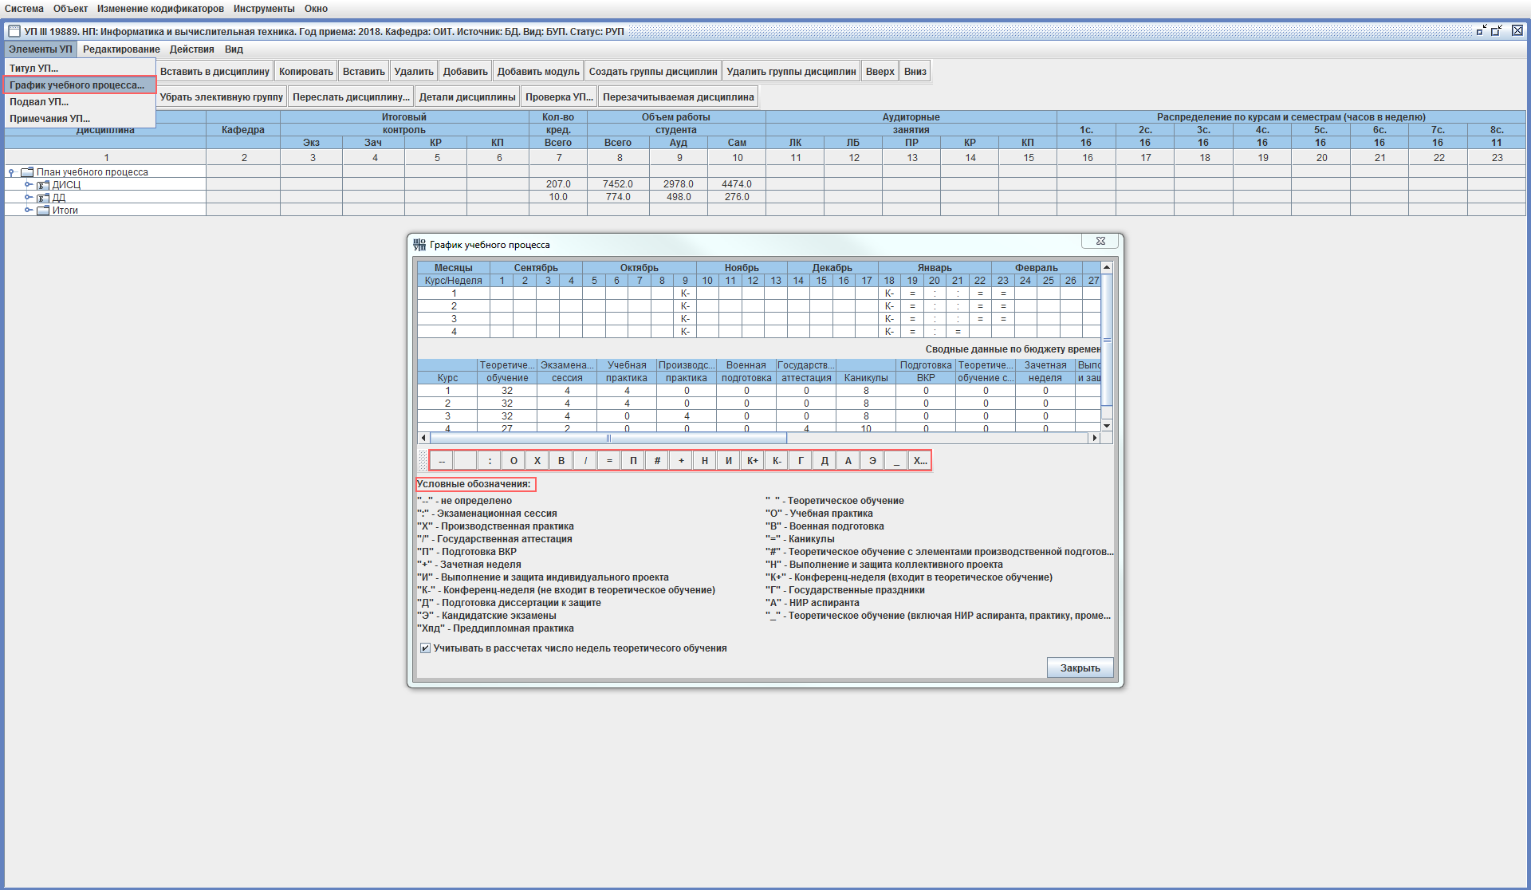1531x890 pixels.
Task: Pick the "=" vacation symbol button
Action: click(x=609, y=461)
